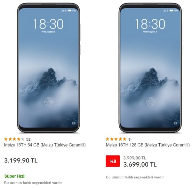Click the battery icon on the left phone's status bar
Viewport: 192px width, 188px height.
point(69,11)
